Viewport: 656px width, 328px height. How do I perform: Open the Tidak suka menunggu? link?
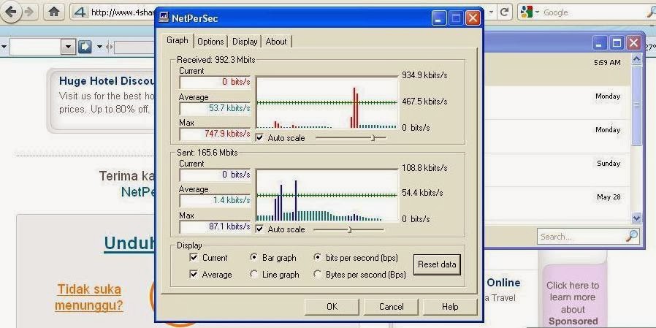89,297
